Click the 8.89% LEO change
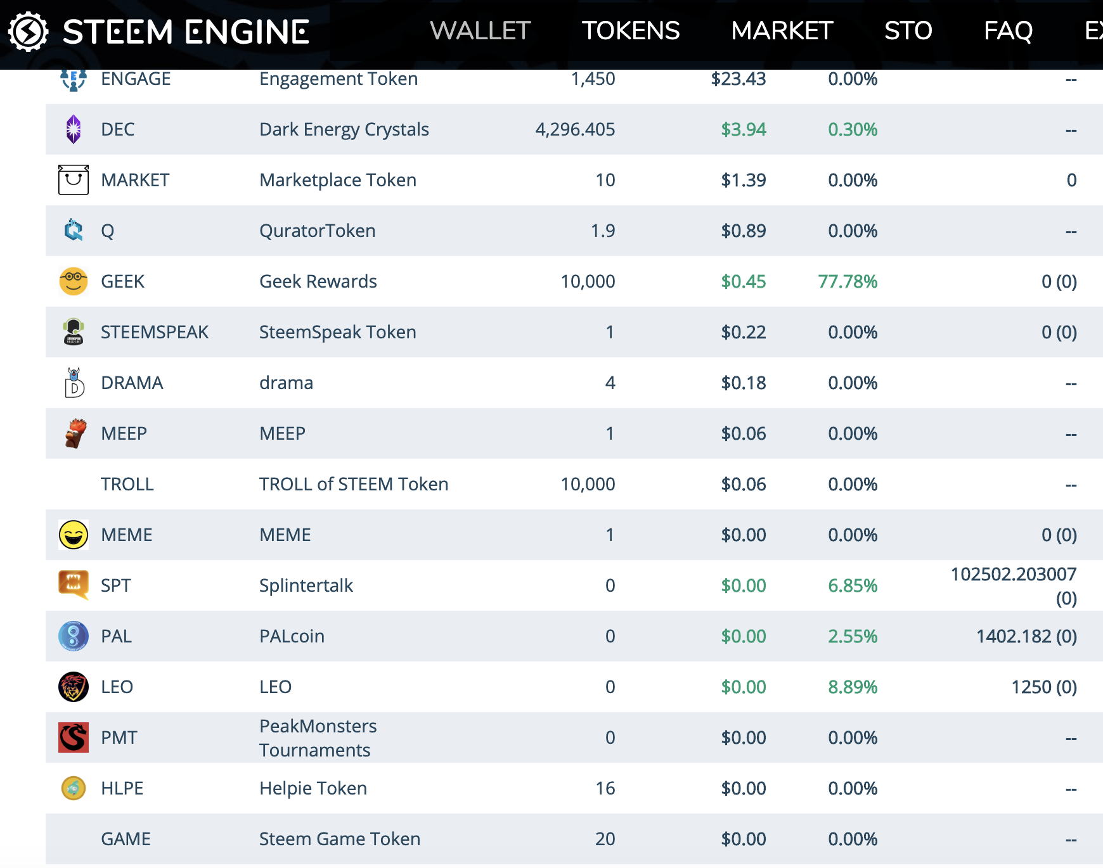This screenshot has width=1103, height=868. click(853, 687)
